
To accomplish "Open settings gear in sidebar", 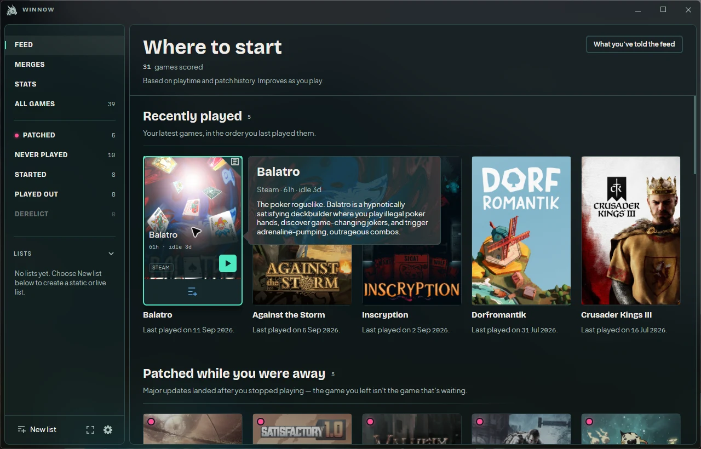I will pos(108,430).
